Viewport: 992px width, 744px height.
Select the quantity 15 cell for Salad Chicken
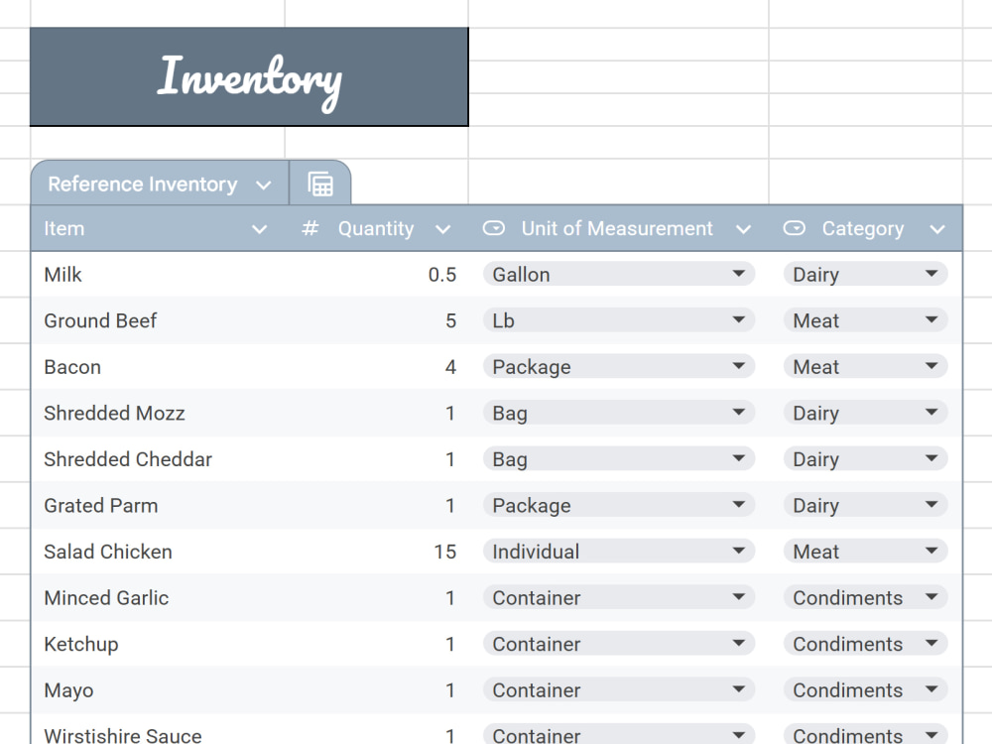click(376, 551)
